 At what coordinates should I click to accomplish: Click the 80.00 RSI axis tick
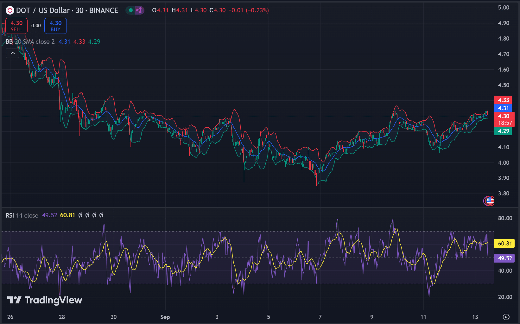pyautogui.click(x=505, y=218)
